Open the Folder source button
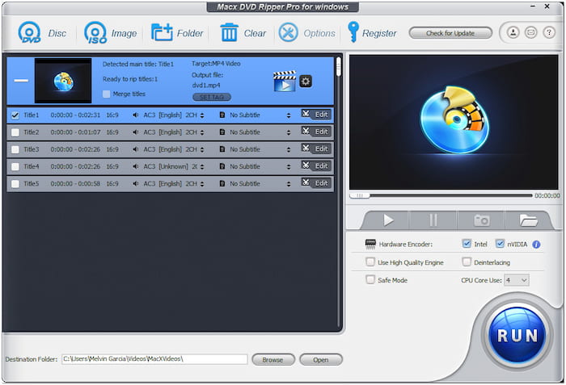 tap(177, 33)
